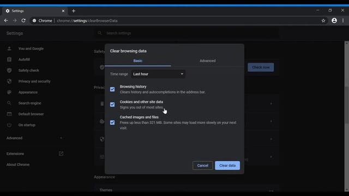
Task: Click the browser back arrow
Action: pos(6,21)
